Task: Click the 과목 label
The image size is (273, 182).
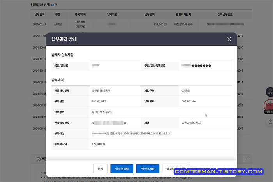Action: coord(147,123)
